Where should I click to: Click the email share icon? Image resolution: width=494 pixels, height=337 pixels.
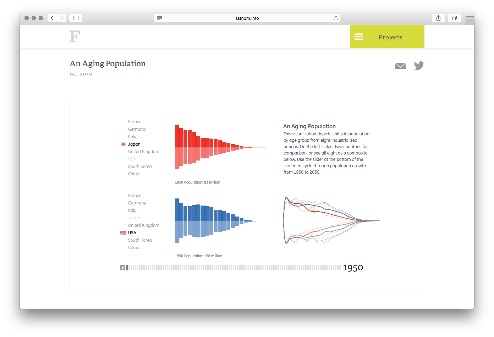[x=400, y=66]
